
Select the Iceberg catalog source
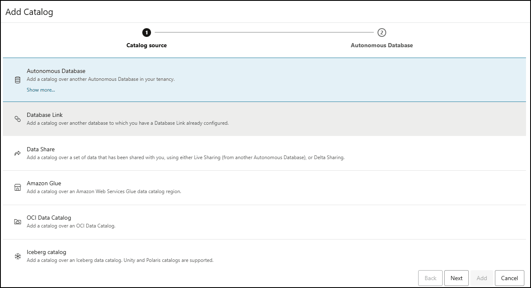click(124, 256)
